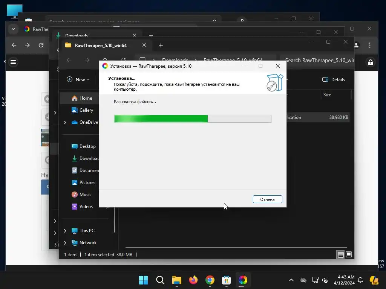Viewport: 386px width, 289px height.
Task: Click the lock icon in the Chrome window
Action: tap(371, 62)
